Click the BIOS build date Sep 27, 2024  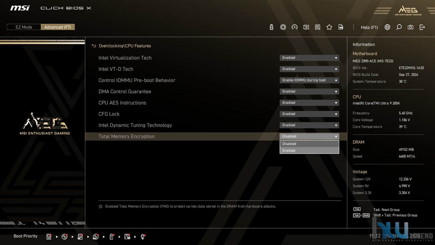[409, 75]
